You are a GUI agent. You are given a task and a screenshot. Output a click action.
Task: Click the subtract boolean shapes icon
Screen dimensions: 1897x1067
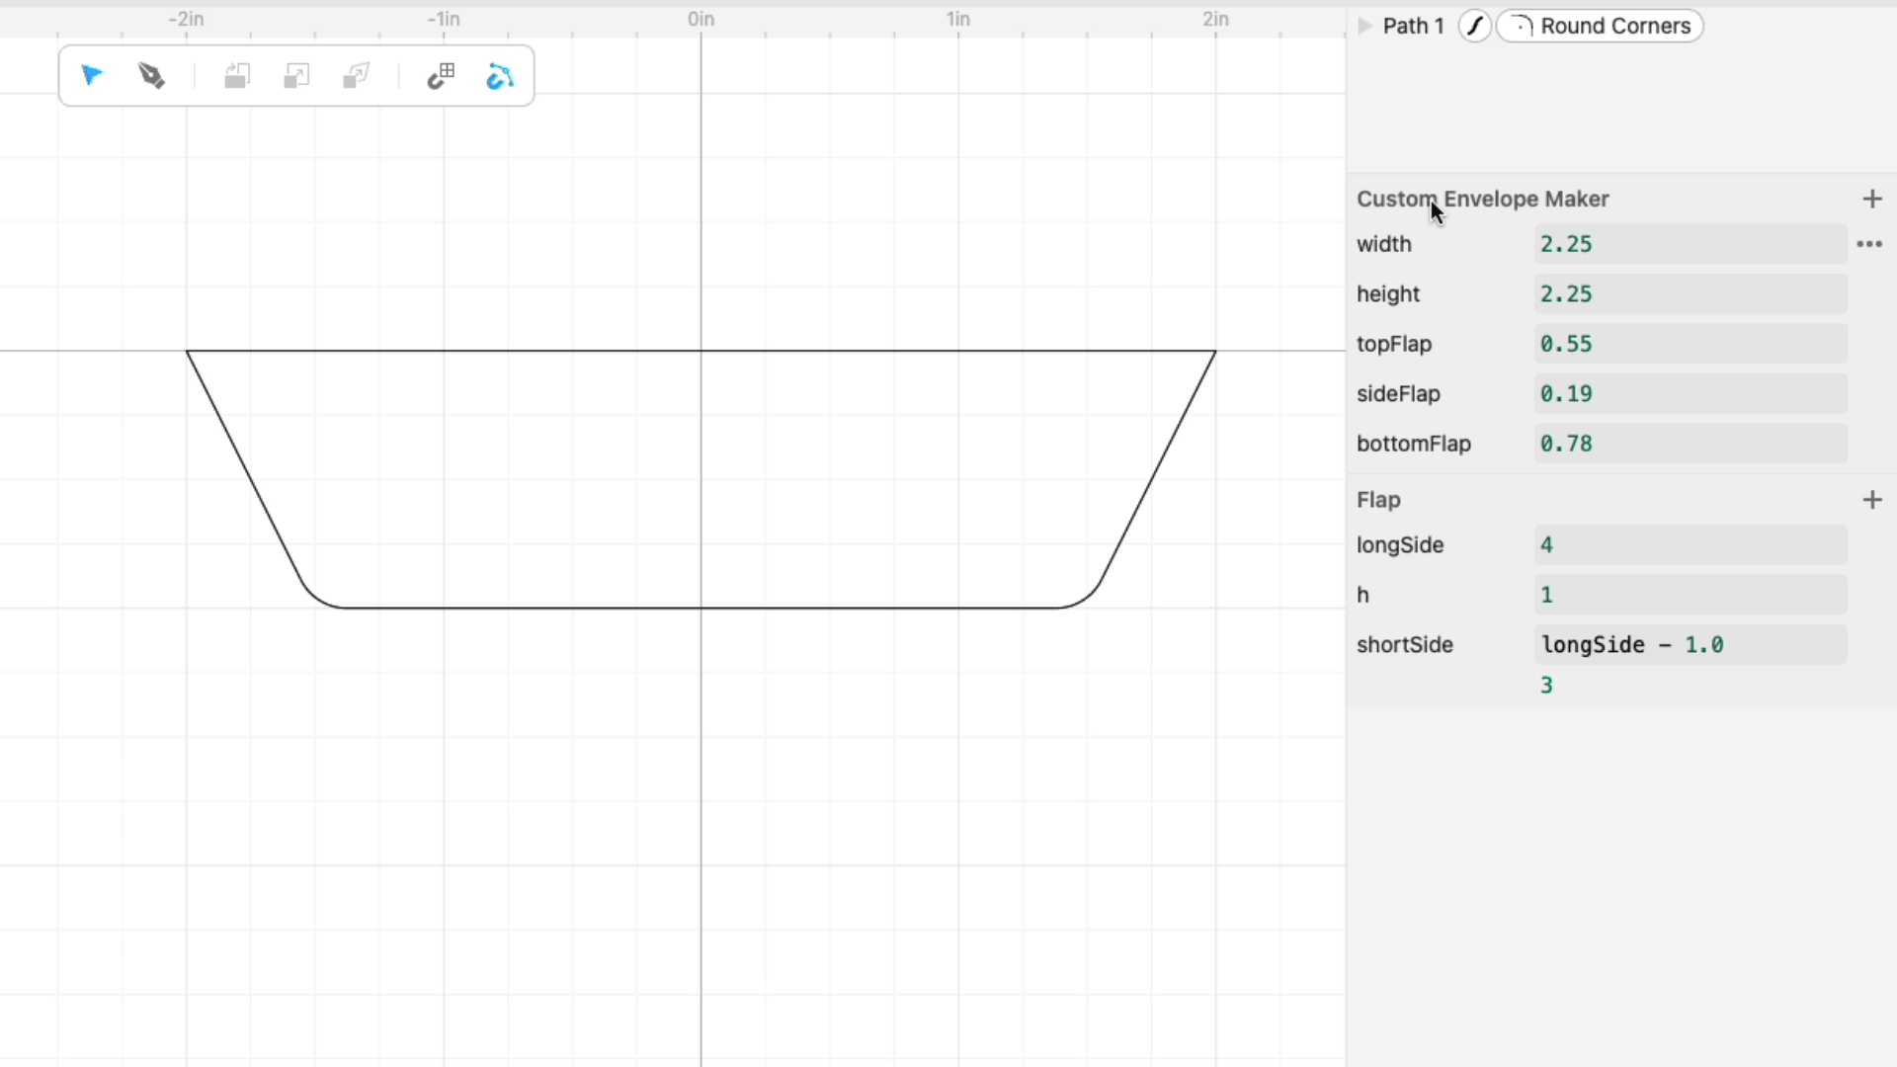tap(296, 76)
